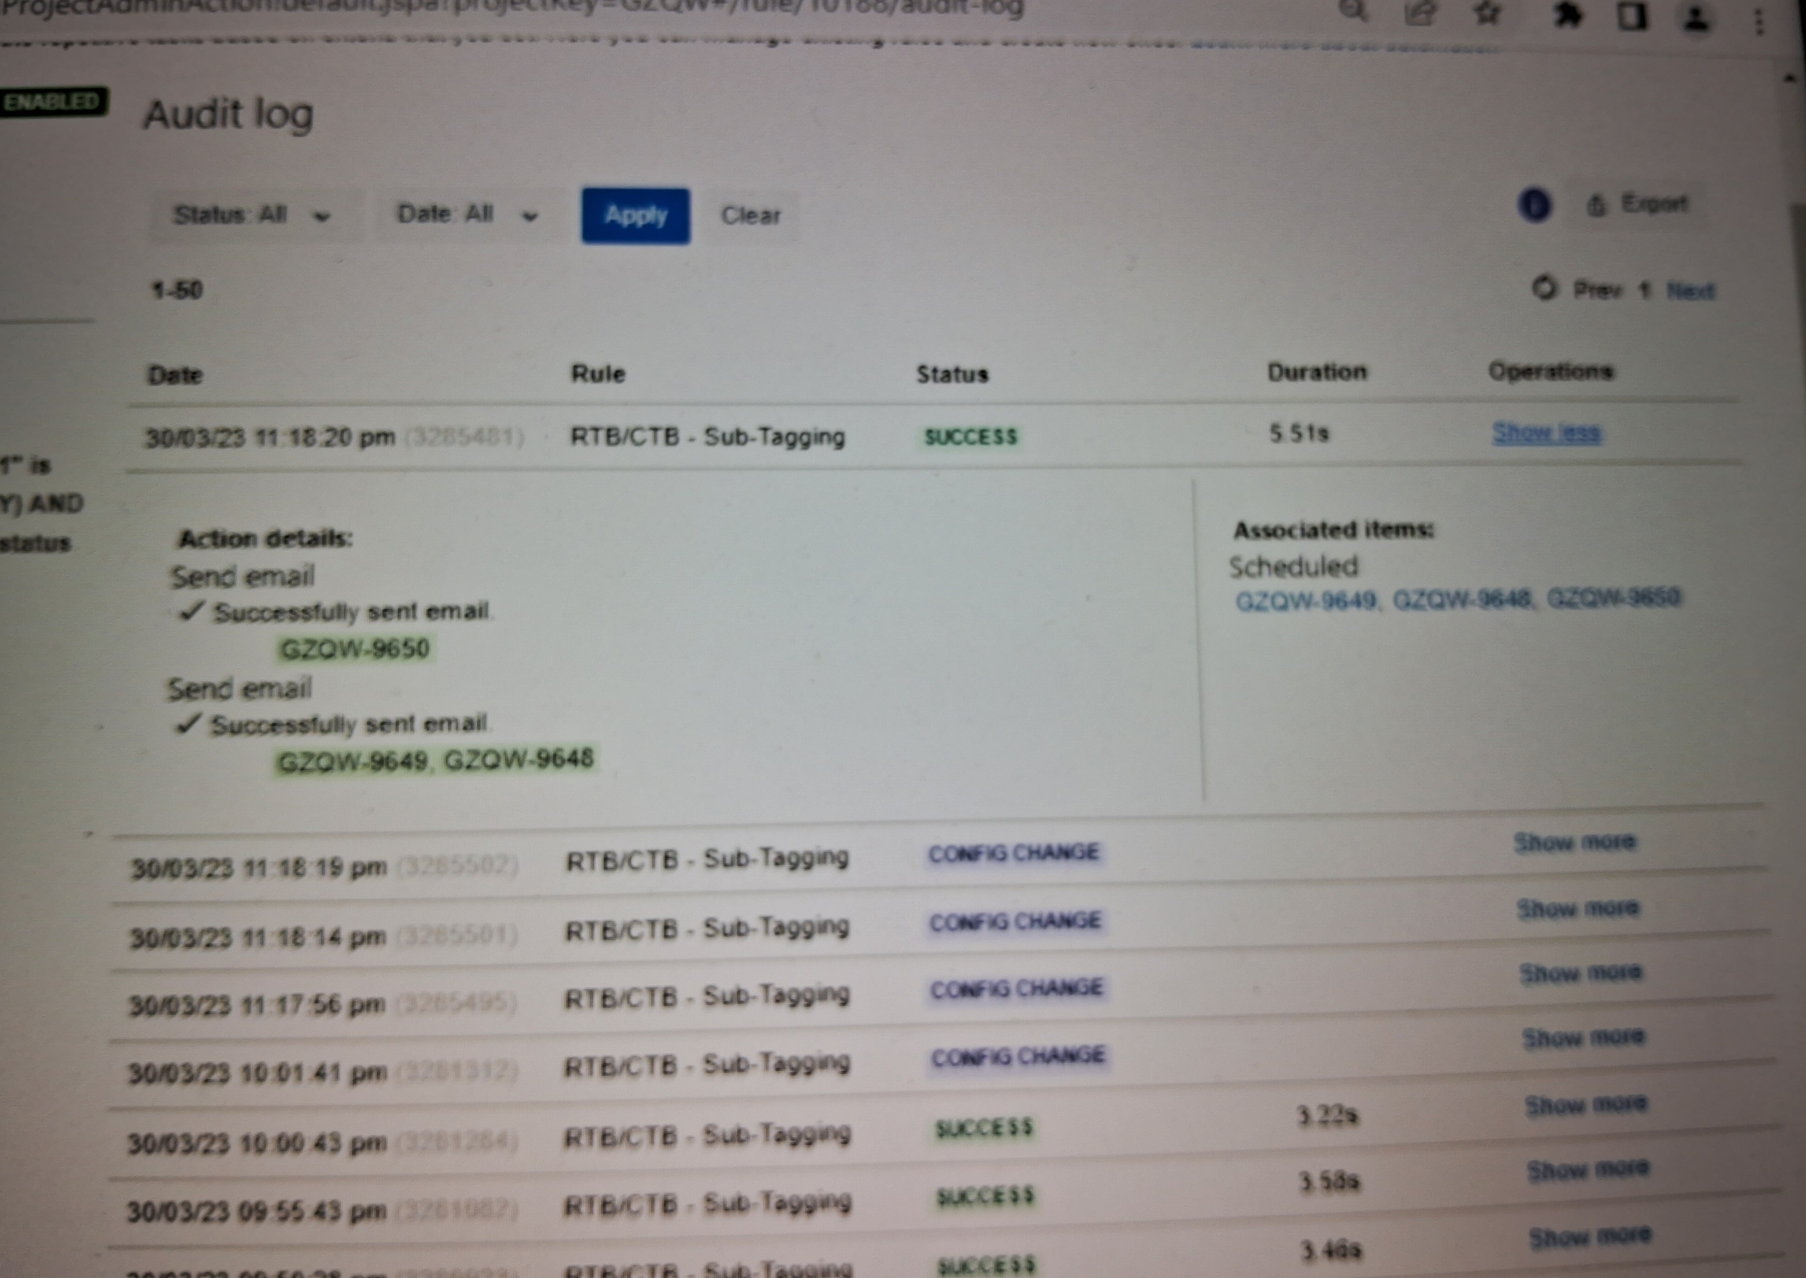Click the browser zoom magnifier icon
The image size is (1806, 1278).
tap(1353, 10)
